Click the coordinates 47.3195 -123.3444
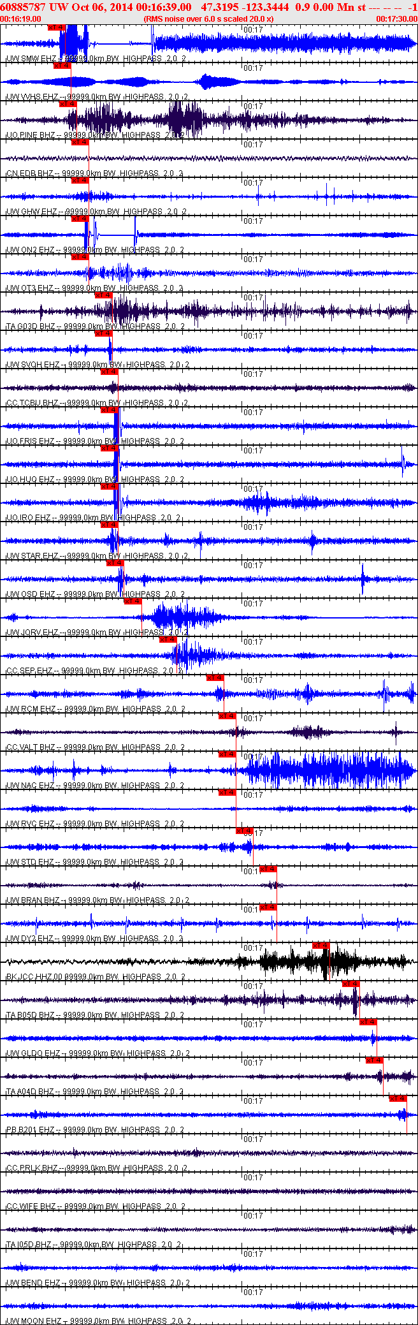418x1325 pixels. (244, 7)
